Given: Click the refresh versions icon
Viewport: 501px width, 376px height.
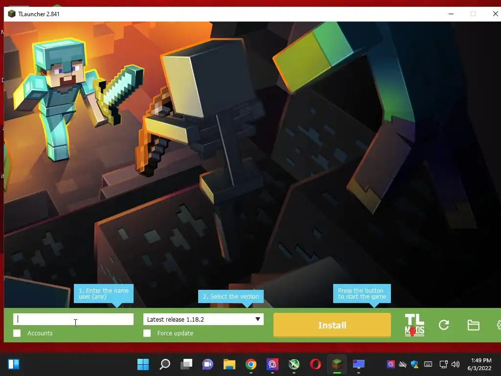Looking at the screenshot, I should point(444,325).
